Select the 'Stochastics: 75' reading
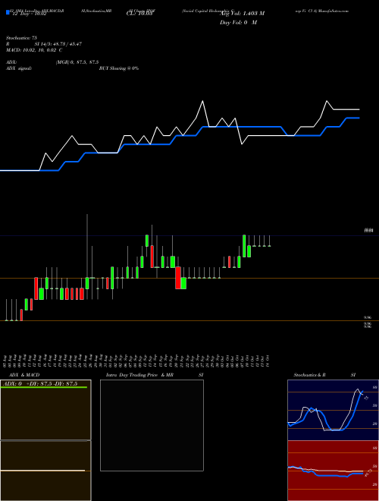The height and width of the screenshot is (501, 379). point(21,38)
